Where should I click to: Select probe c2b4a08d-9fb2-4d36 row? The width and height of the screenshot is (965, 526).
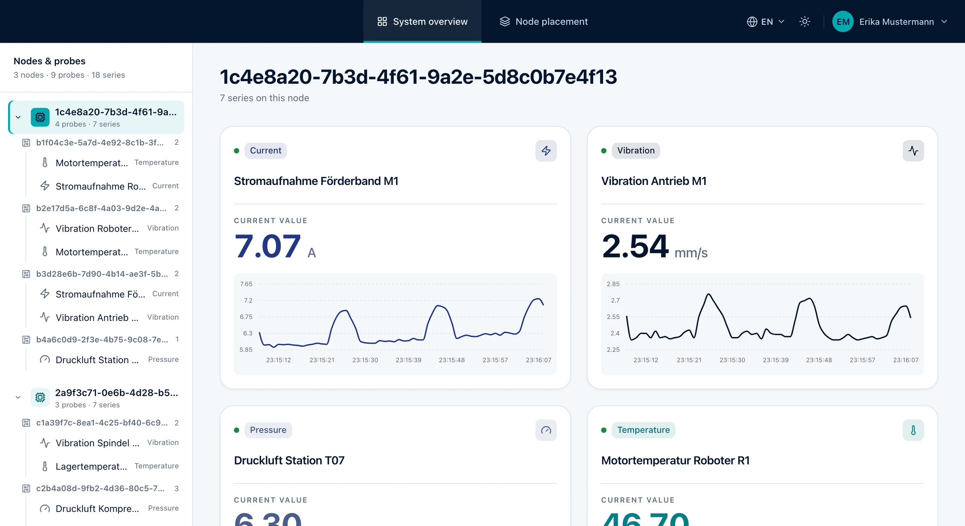click(x=100, y=489)
